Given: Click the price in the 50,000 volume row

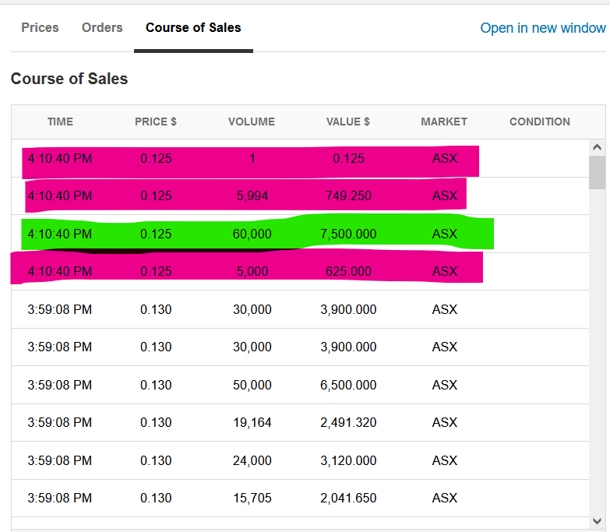Looking at the screenshot, I should click(156, 385).
